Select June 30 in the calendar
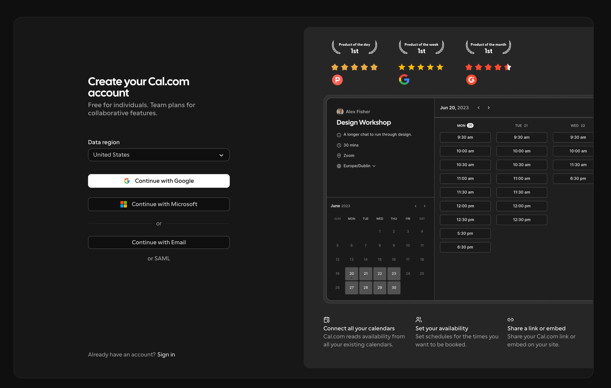The height and width of the screenshot is (388, 611). (394, 288)
